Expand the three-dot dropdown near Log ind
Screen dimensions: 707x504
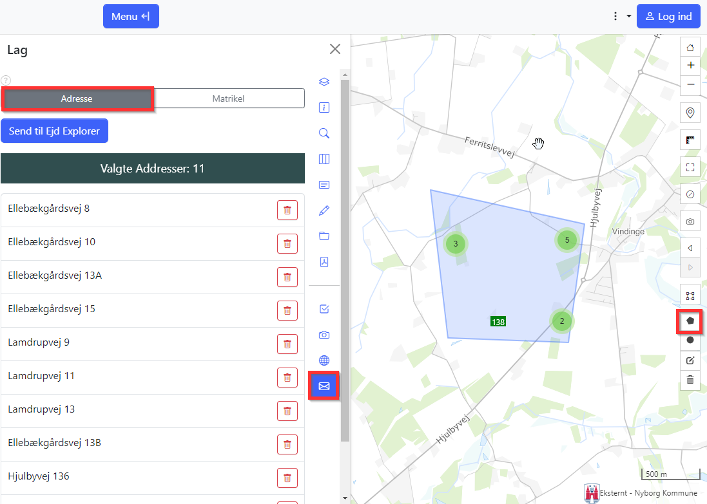pos(621,16)
